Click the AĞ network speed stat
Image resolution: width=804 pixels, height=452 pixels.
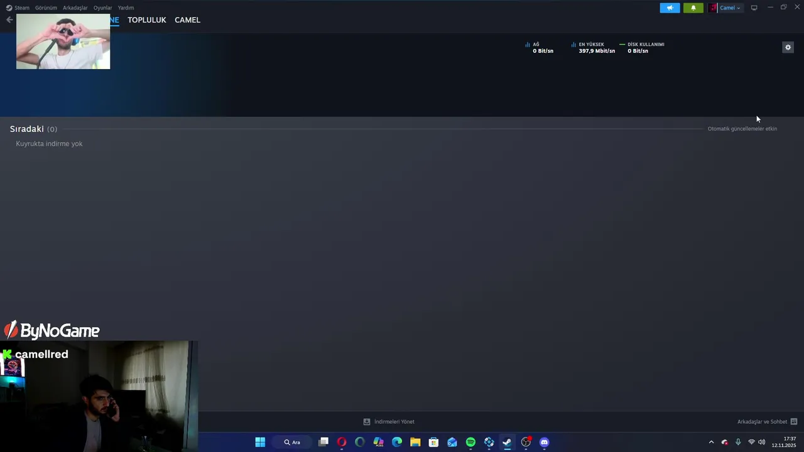pos(540,48)
